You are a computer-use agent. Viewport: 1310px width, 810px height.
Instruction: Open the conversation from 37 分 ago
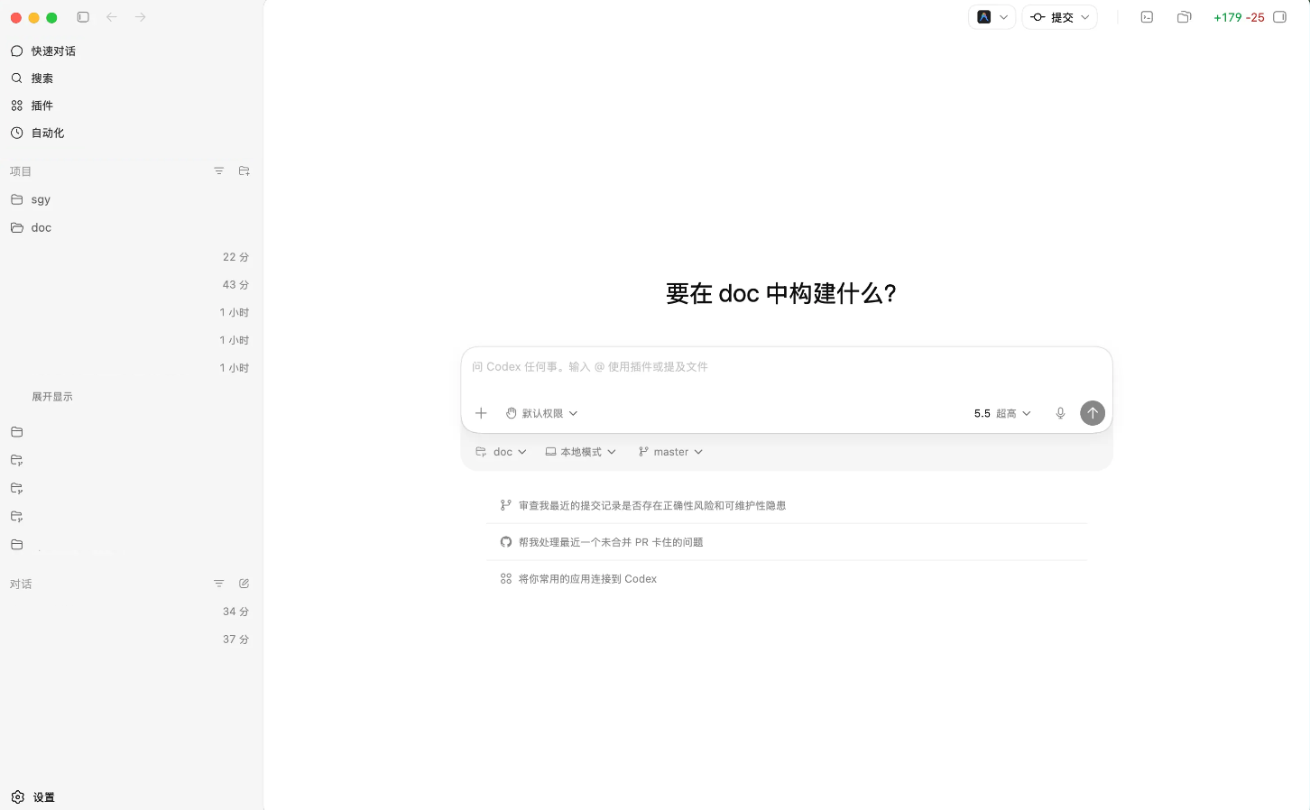[x=132, y=640]
